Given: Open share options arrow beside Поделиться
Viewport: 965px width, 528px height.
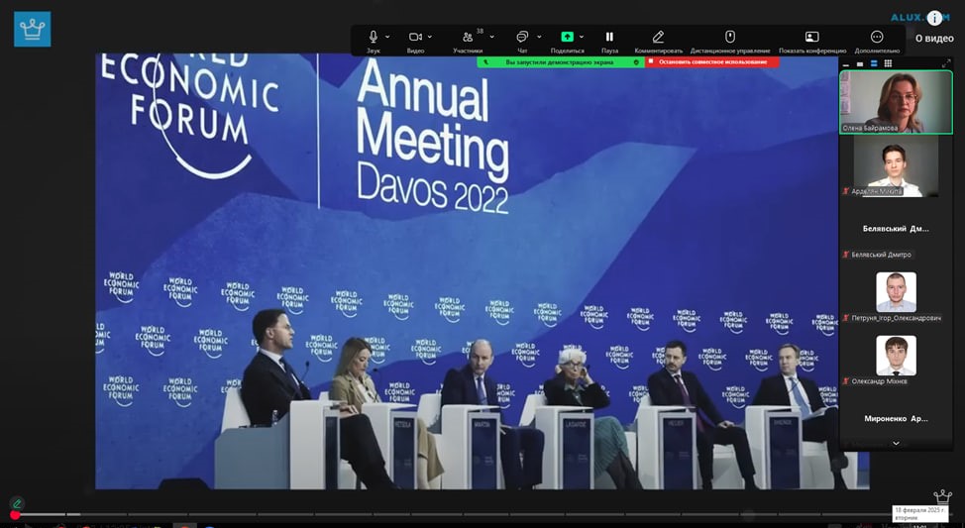Looking at the screenshot, I should [582, 37].
